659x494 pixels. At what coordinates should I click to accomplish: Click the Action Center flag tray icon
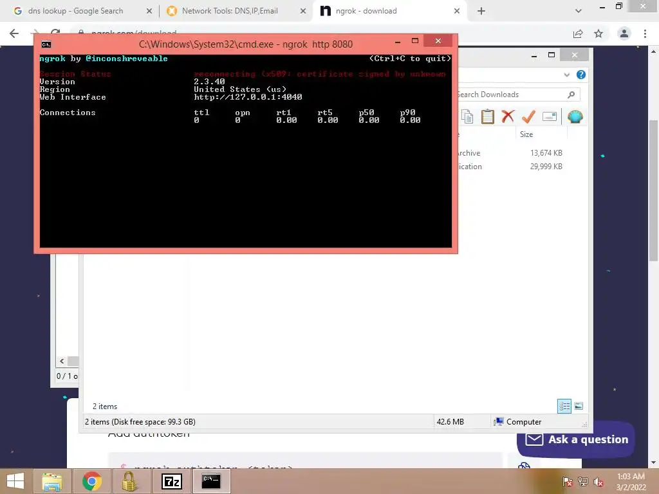point(568,481)
